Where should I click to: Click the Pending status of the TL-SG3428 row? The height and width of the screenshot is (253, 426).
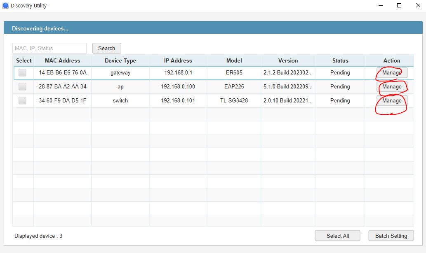click(x=340, y=100)
